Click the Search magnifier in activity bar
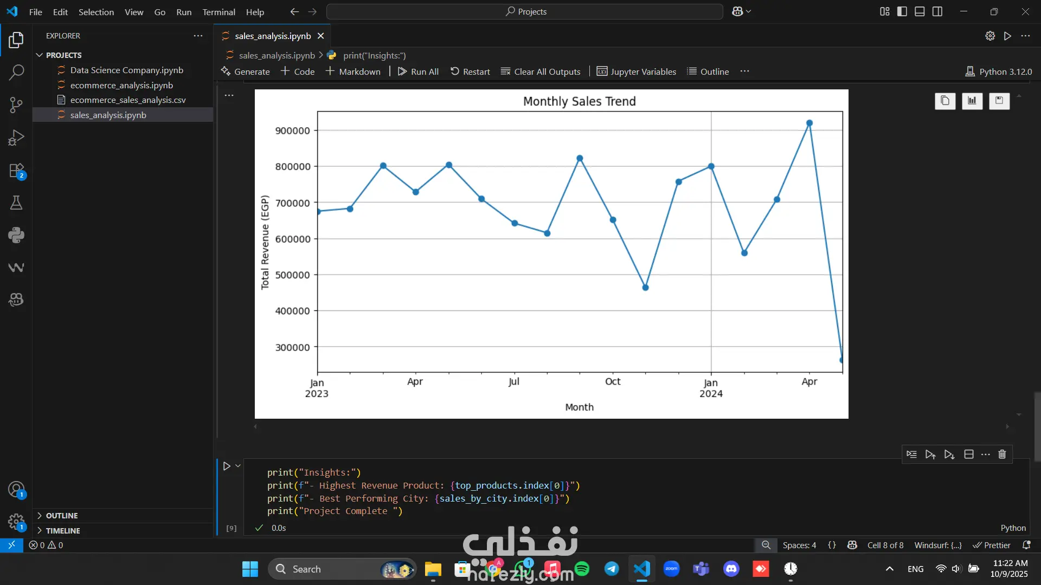 click(x=16, y=72)
